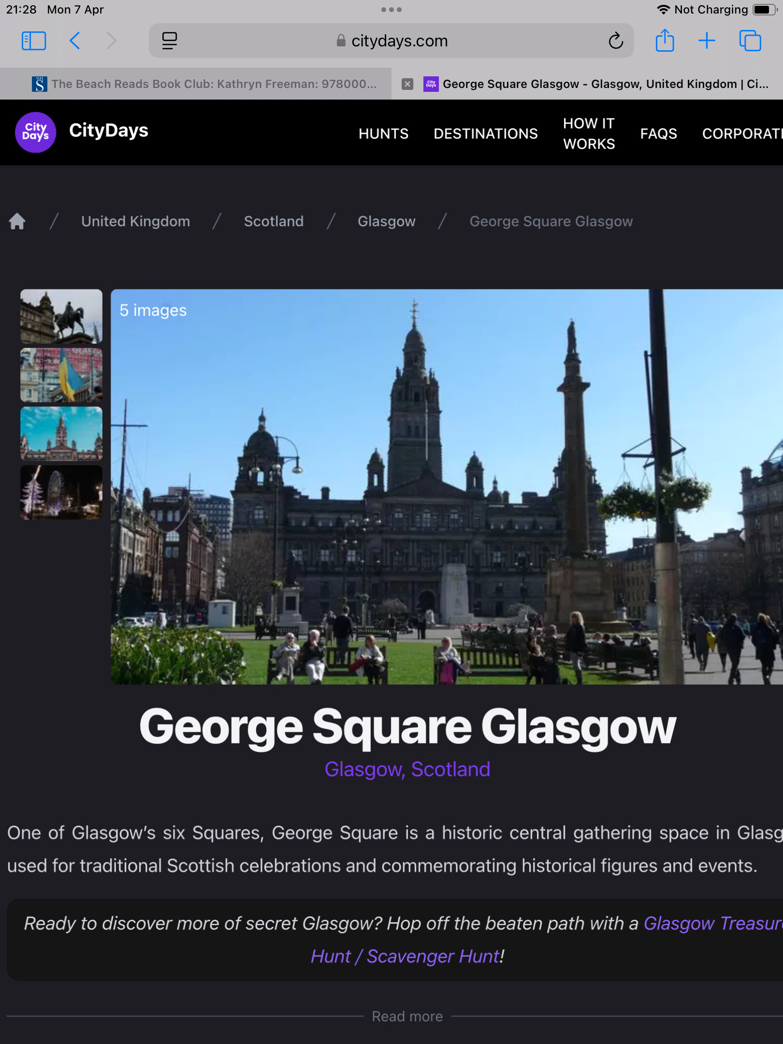Expand the Read more section
This screenshot has height=1044, width=783.
[407, 1016]
